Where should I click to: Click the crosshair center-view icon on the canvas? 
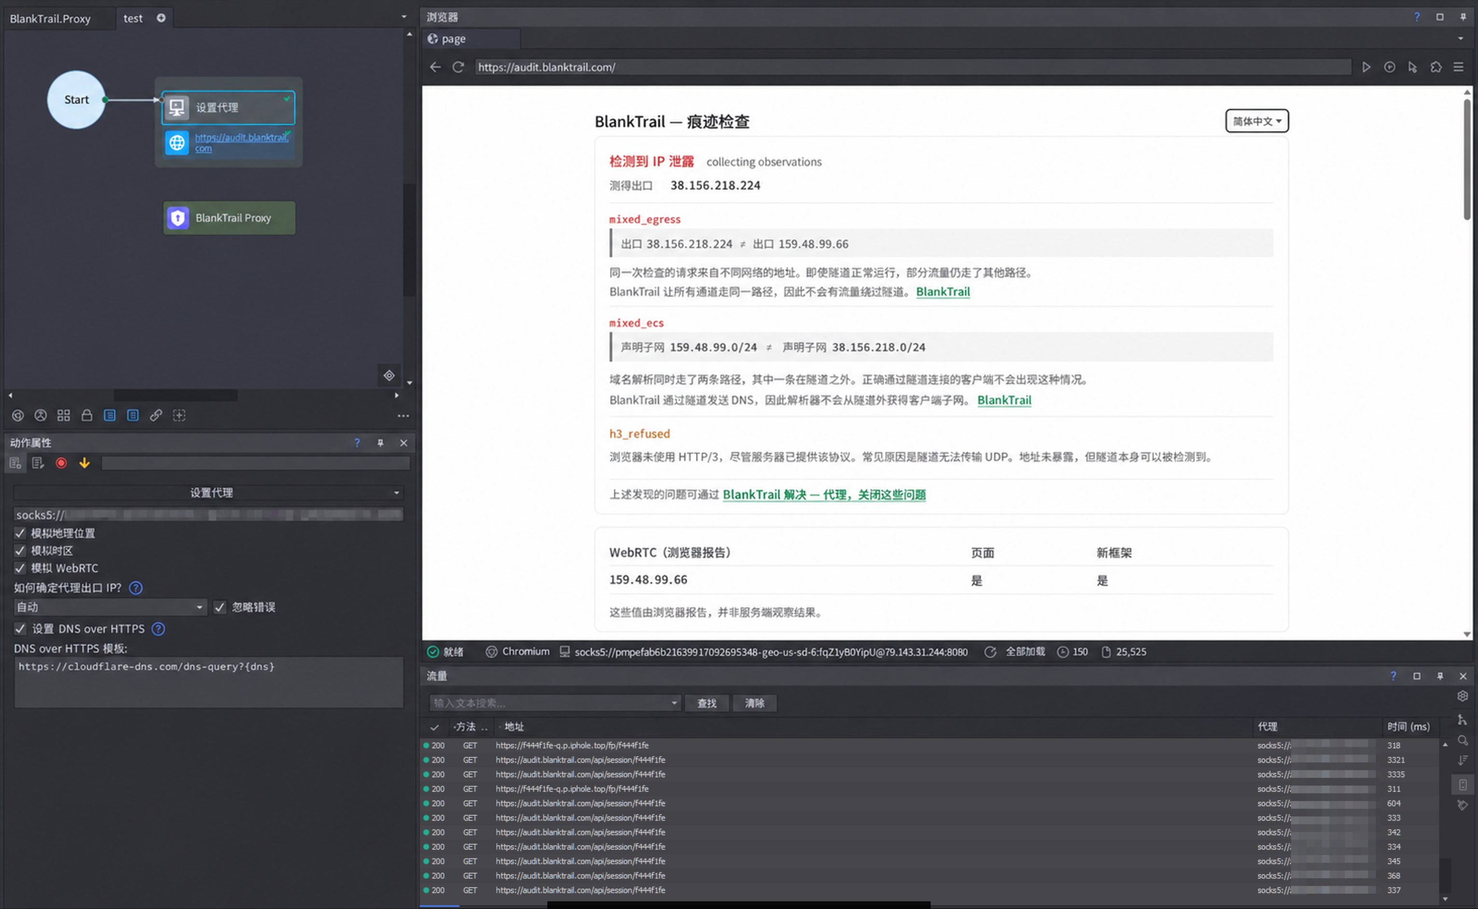coord(389,376)
